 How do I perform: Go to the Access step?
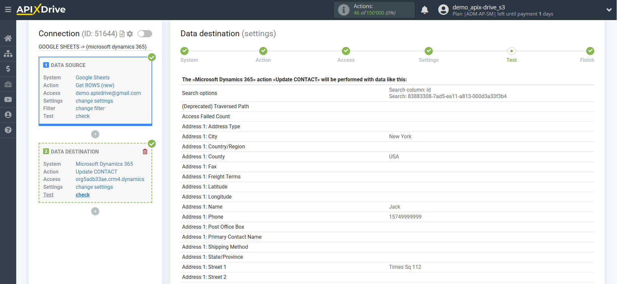[346, 51]
